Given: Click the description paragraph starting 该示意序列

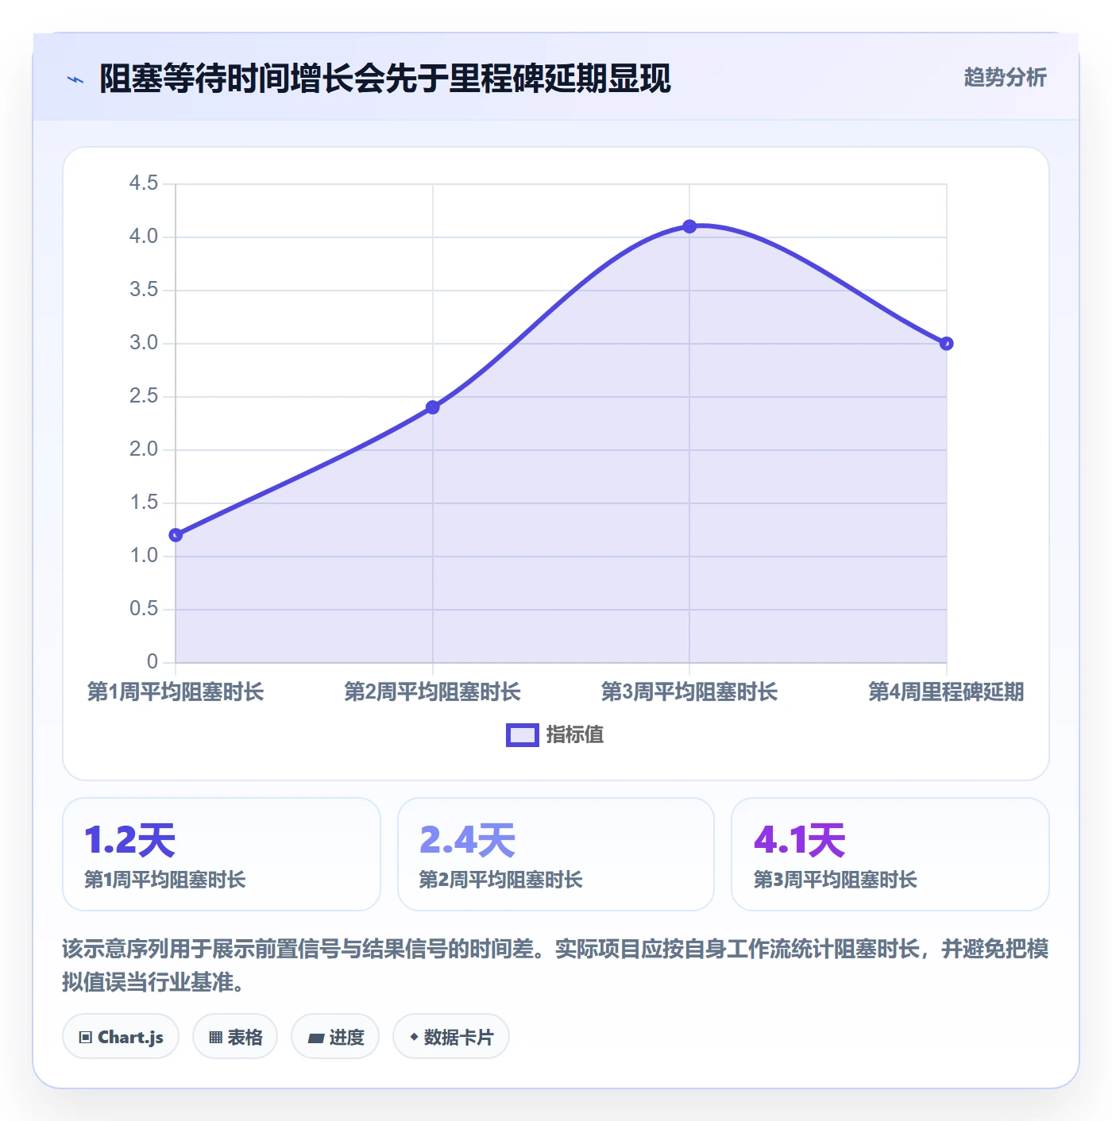Looking at the screenshot, I should [555, 965].
